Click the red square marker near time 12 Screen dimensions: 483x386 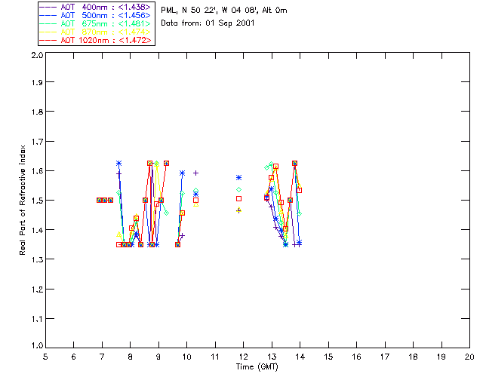tap(238, 199)
